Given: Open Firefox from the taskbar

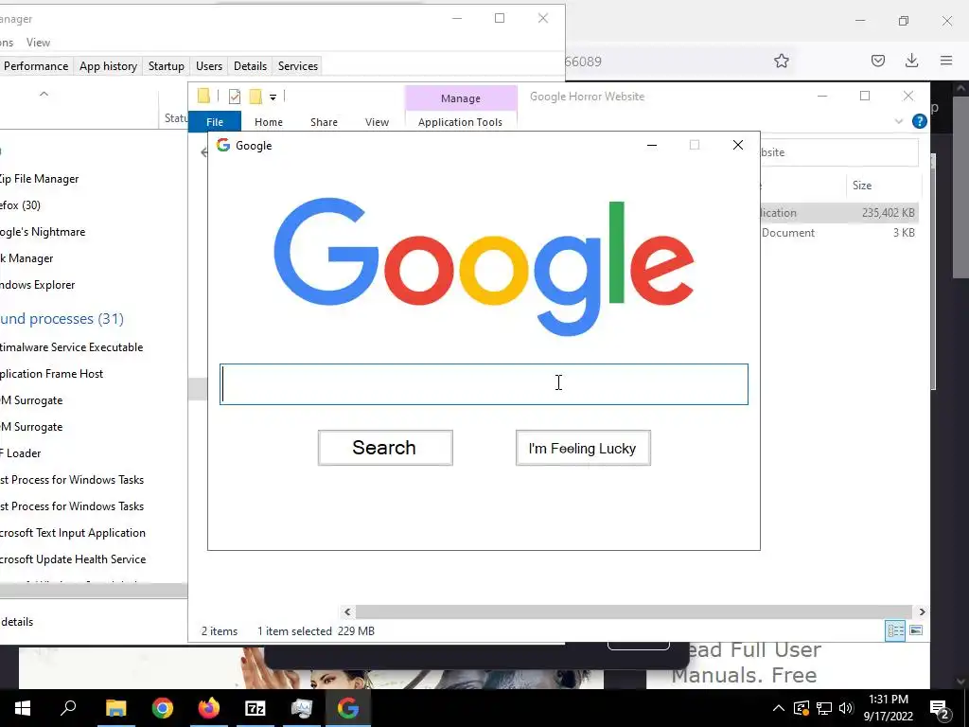Looking at the screenshot, I should [x=209, y=708].
